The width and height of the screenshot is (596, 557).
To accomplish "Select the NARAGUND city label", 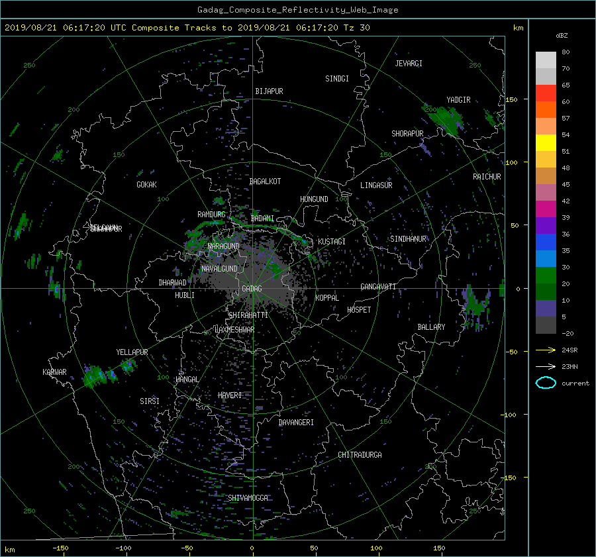I will [224, 246].
